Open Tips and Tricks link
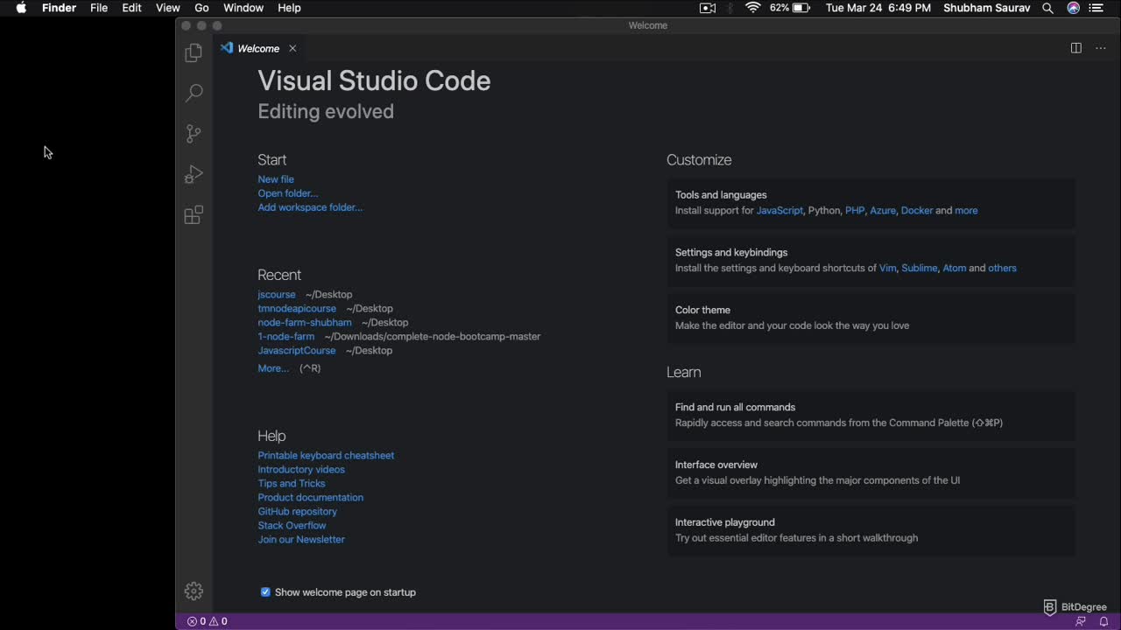The width and height of the screenshot is (1121, 630). (x=292, y=484)
